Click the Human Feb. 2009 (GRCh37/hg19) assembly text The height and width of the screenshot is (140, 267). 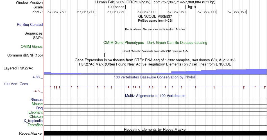click(123, 2)
